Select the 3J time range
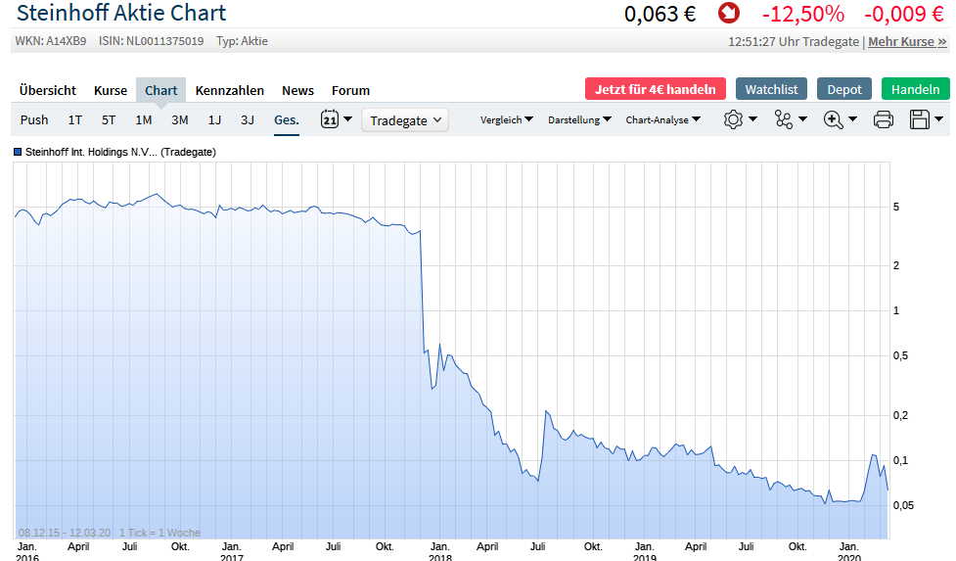 click(x=247, y=119)
